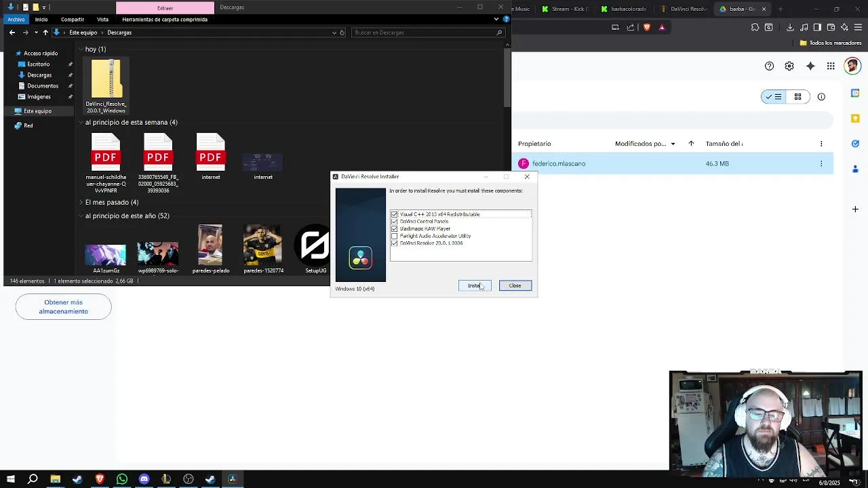The image size is (868, 488).
Task: Expand the address bar history dropdown
Action: coord(334,33)
